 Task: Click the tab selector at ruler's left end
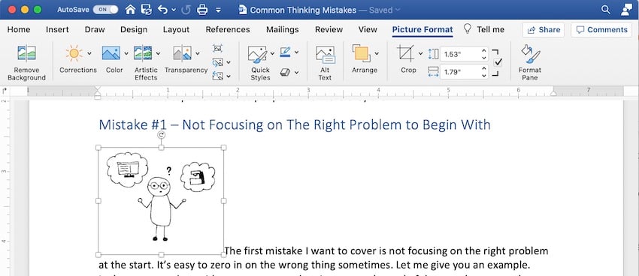click(x=5, y=91)
